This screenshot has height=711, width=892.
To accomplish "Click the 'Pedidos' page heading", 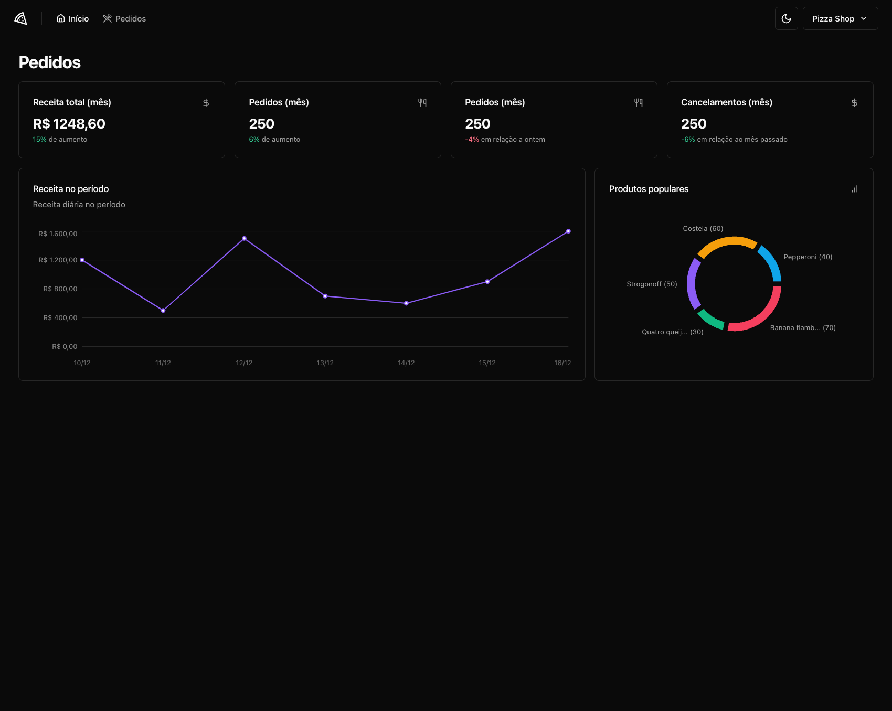I will click(x=50, y=62).
